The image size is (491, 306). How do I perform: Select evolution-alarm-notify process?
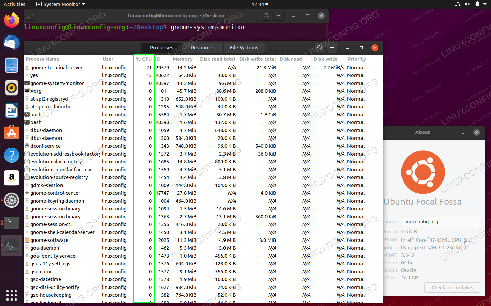[203, 162]
